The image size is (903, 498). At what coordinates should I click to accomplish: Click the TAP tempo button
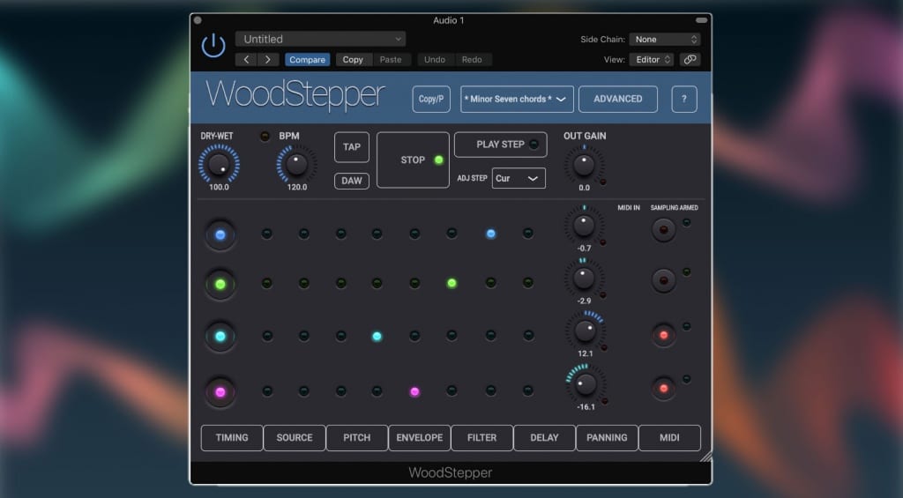point(351,147)
